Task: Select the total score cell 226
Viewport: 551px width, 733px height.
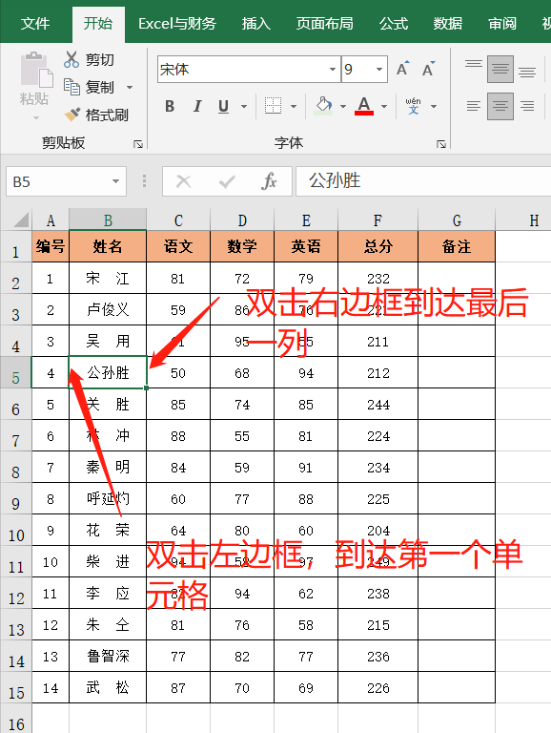Action: 378,687
